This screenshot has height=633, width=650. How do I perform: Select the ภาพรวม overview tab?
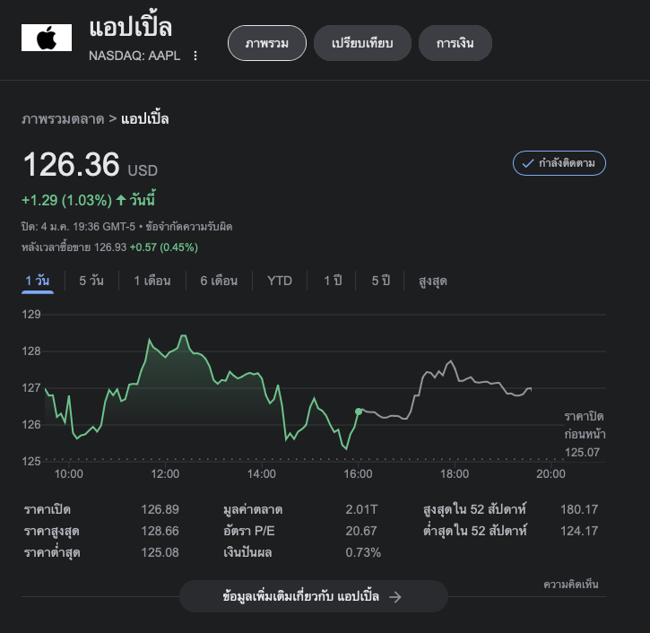(267, 43)
